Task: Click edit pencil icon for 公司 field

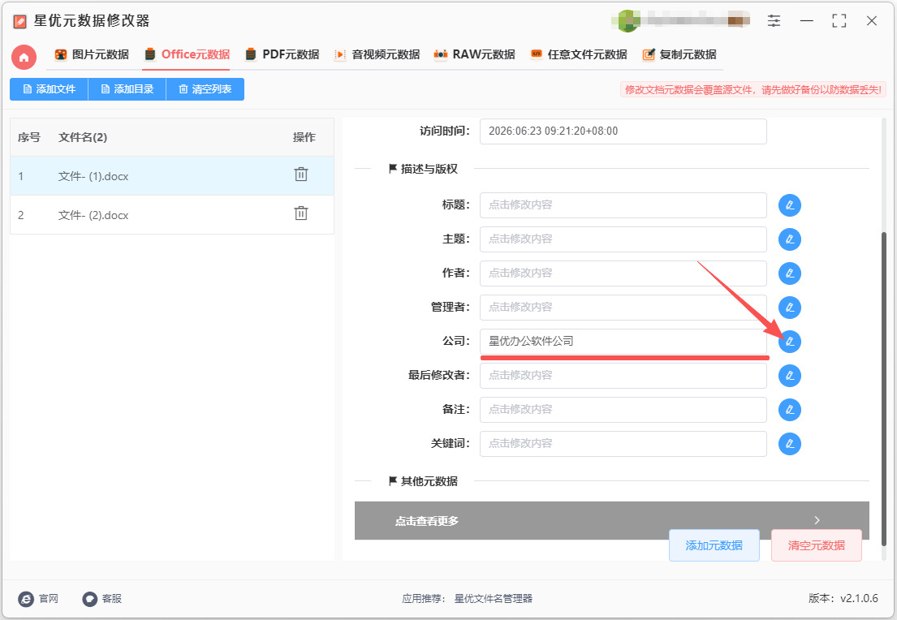Action: coord(790,342)
